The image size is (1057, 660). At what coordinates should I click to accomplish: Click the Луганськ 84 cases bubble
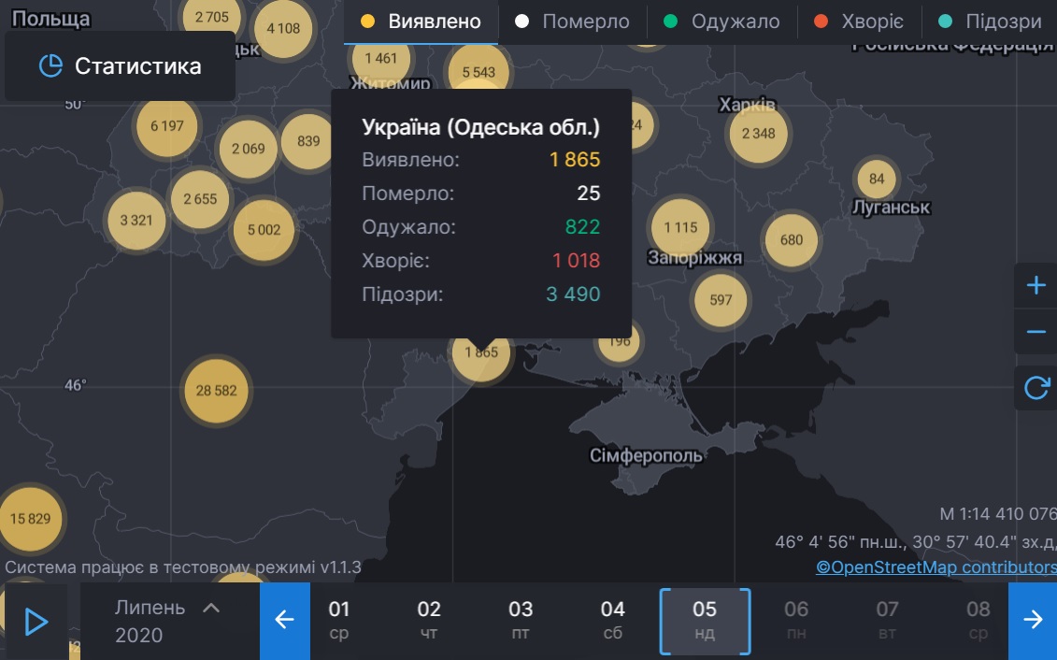click(876, 179)
